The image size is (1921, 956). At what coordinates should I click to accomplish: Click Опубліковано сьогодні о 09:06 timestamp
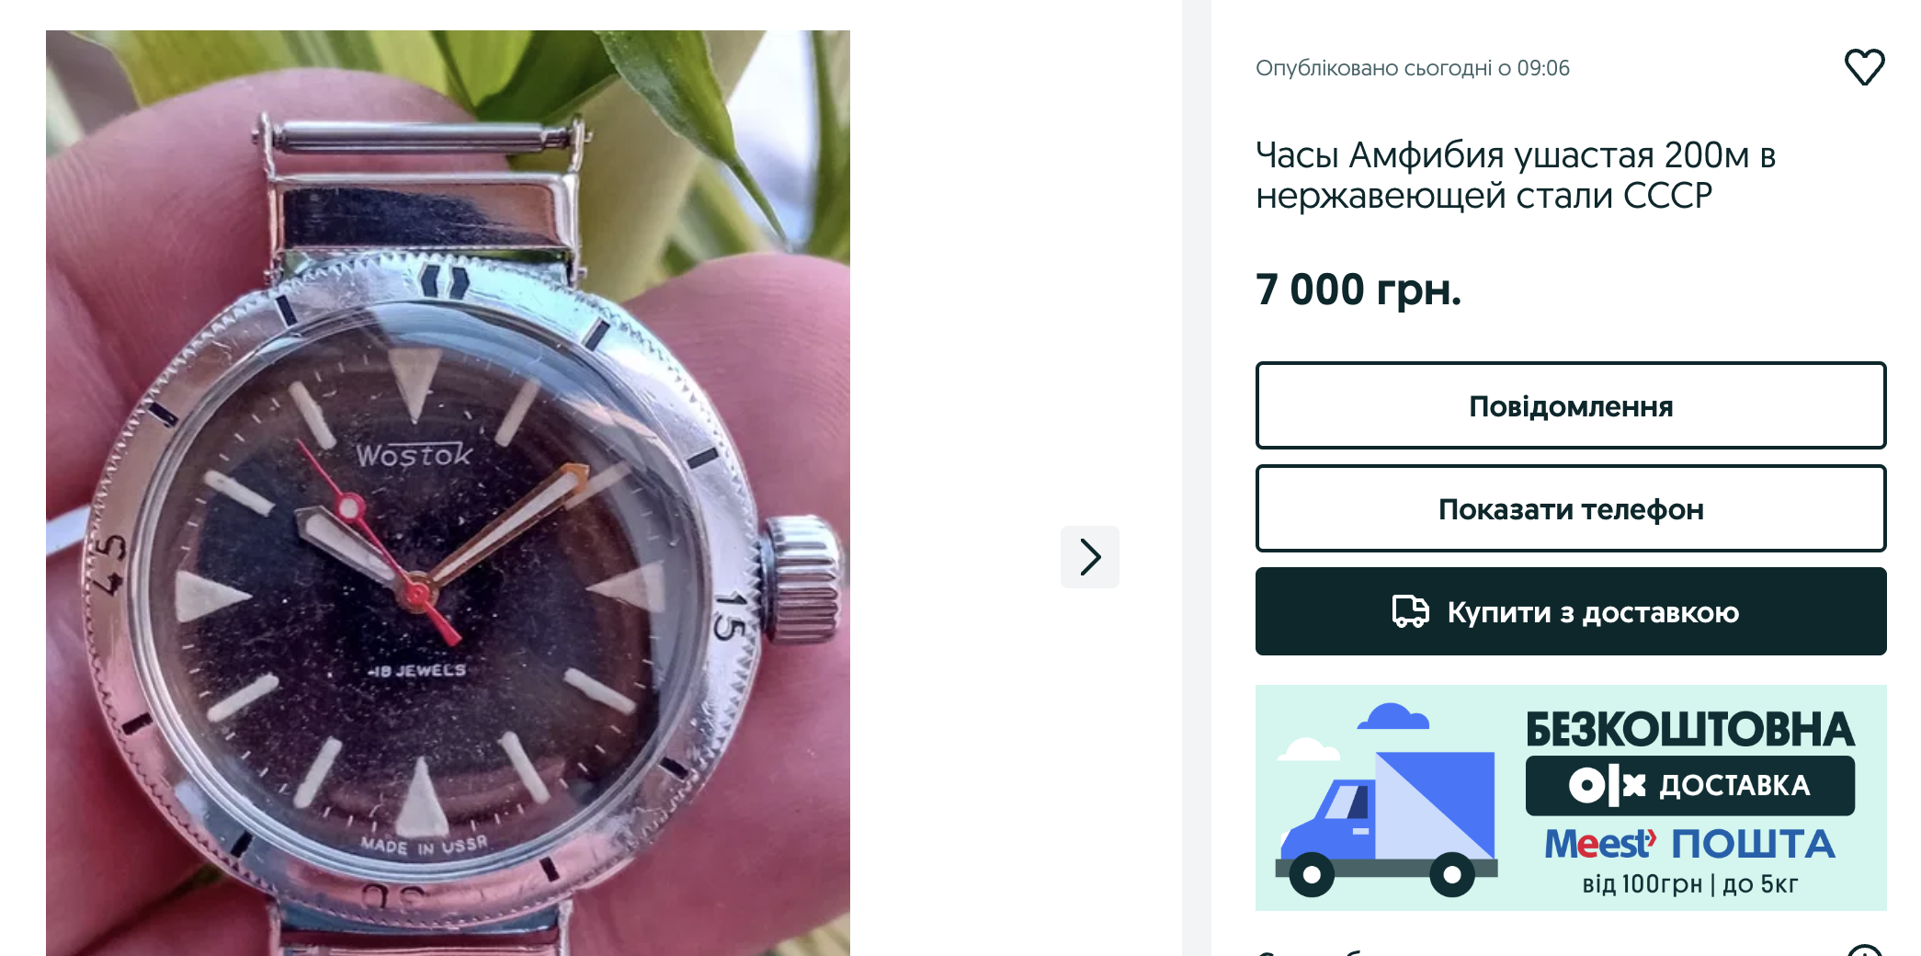coord(1413,68)
